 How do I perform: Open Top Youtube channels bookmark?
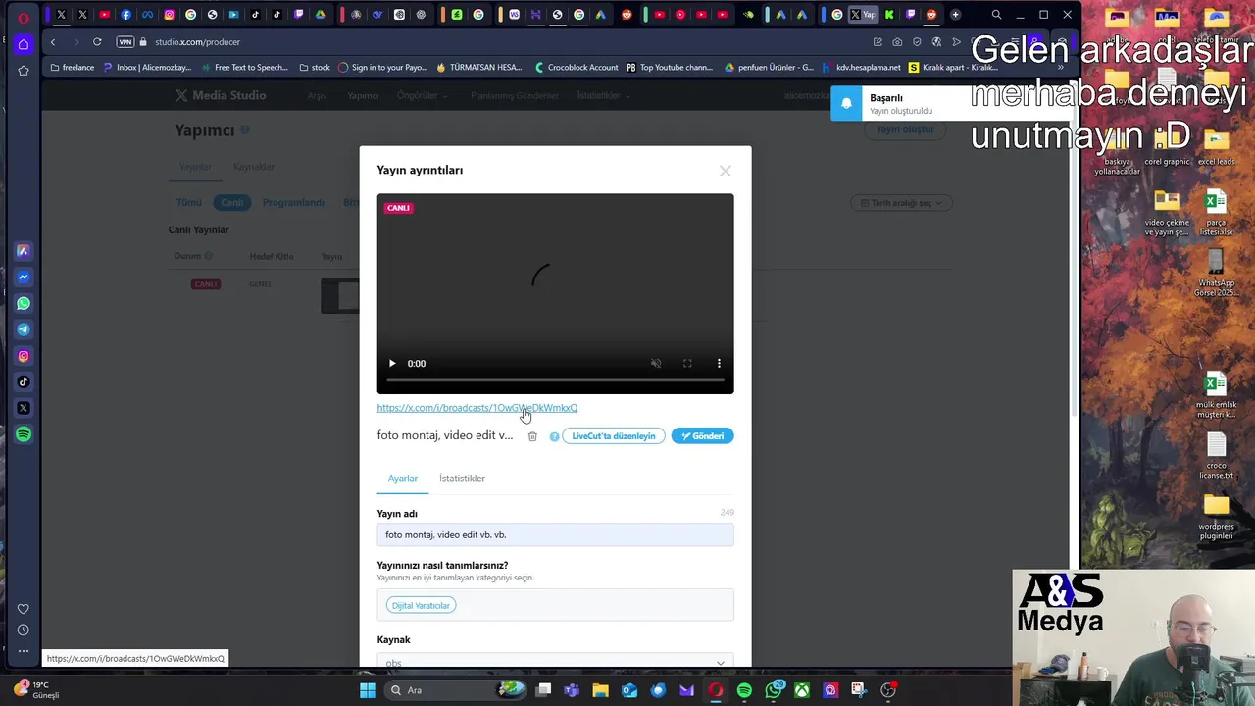[x=669, y=68]
